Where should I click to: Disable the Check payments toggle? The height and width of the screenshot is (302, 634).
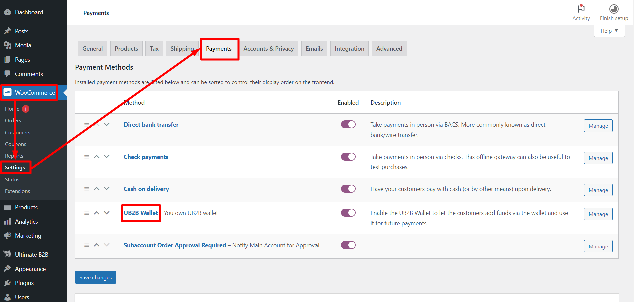348,157
